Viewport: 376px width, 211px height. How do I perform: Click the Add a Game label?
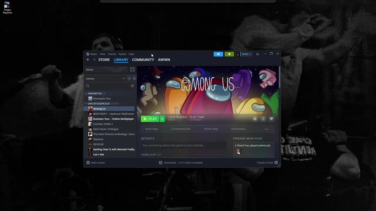98,163
